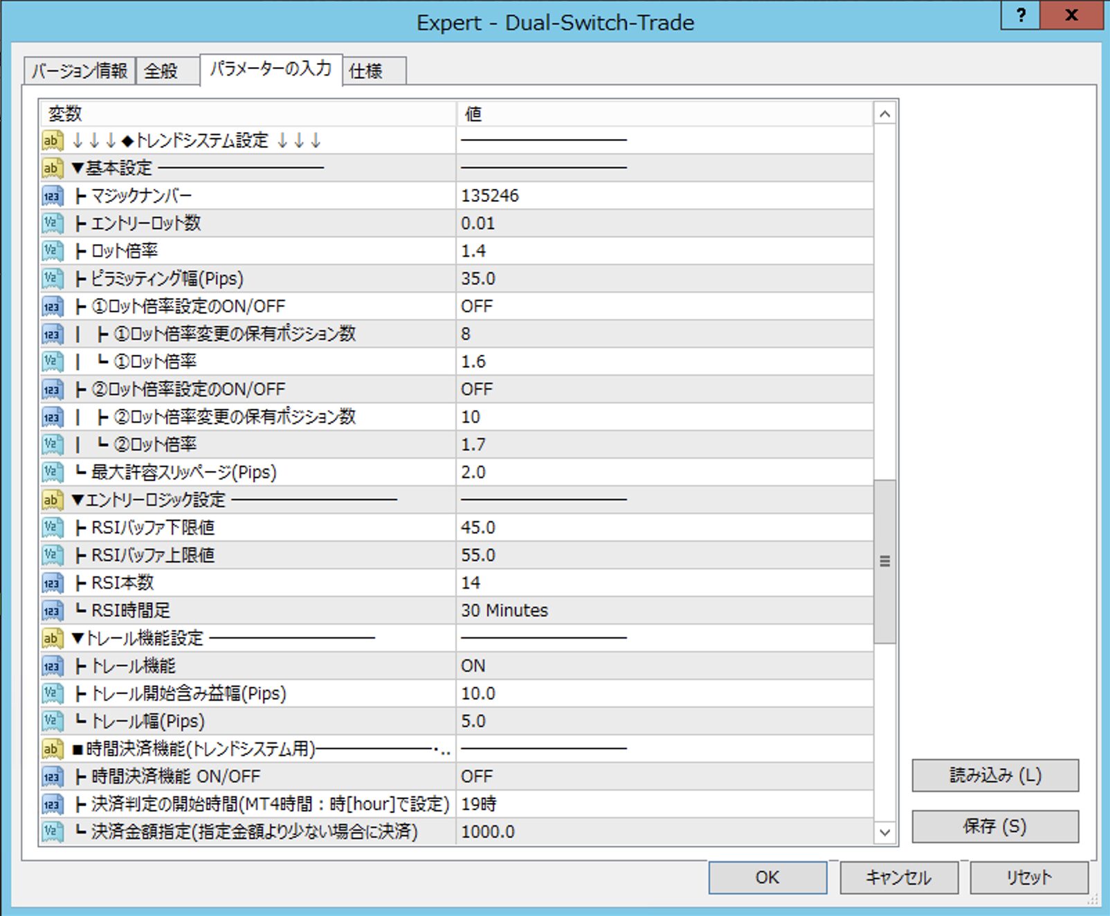Open the 決済判定の開始時間 19時 value dropdown

[x=663, y=805]
